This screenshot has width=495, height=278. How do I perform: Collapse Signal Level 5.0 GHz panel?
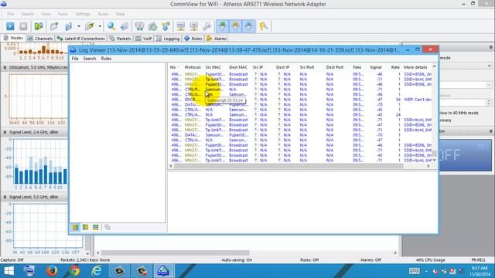pos(5,197)
